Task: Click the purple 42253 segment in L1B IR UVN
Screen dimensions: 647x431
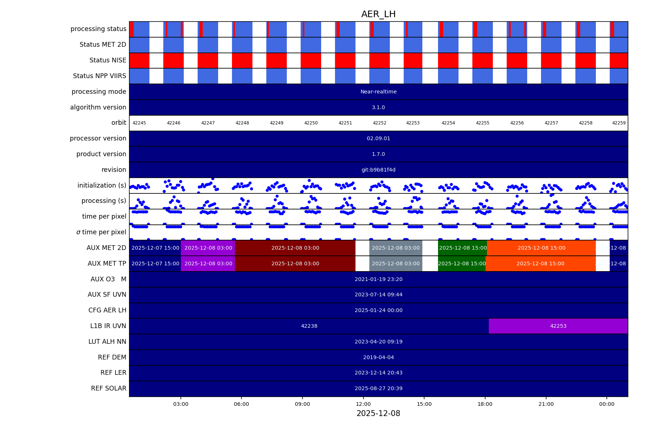Action: click(x=558, y=326)
